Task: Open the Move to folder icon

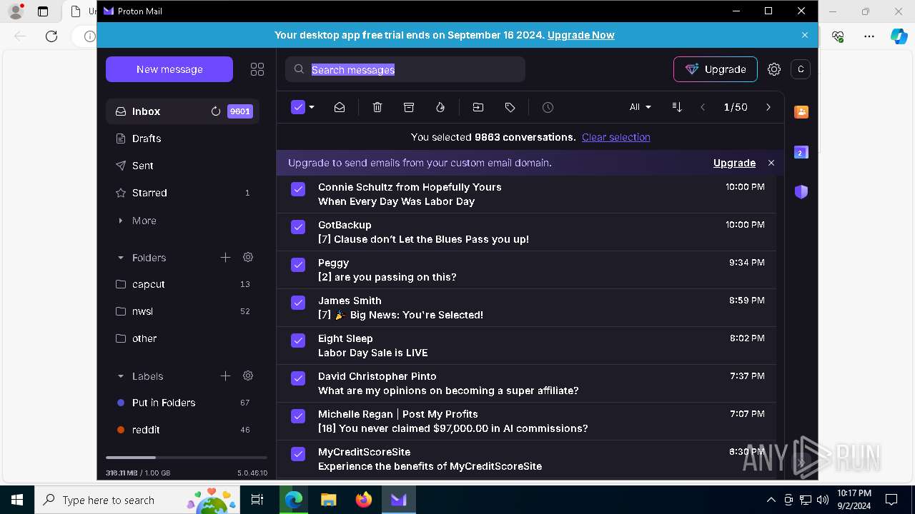Action: [x=478, y=107]
